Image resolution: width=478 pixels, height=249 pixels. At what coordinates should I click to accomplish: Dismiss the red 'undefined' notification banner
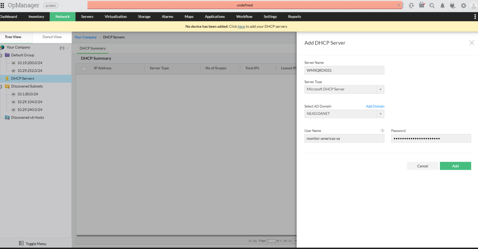[x=399, y=5]
